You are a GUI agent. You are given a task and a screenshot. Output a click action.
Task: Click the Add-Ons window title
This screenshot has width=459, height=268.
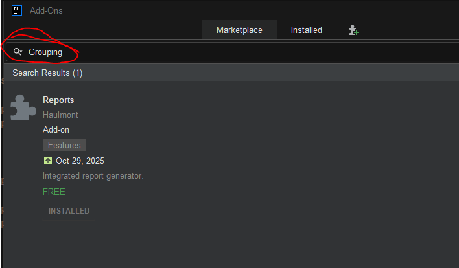[46, 10]
